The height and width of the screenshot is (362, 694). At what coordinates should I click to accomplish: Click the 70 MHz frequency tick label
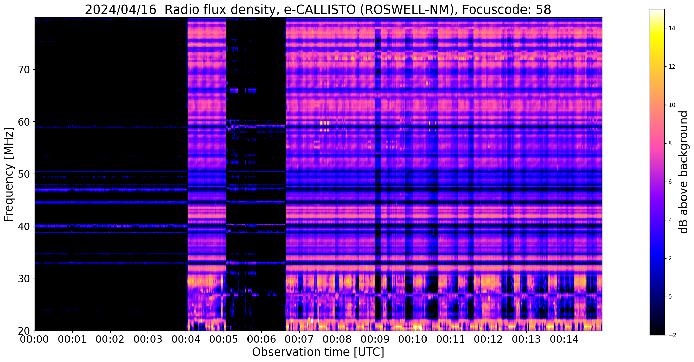[x=23, y=70]
